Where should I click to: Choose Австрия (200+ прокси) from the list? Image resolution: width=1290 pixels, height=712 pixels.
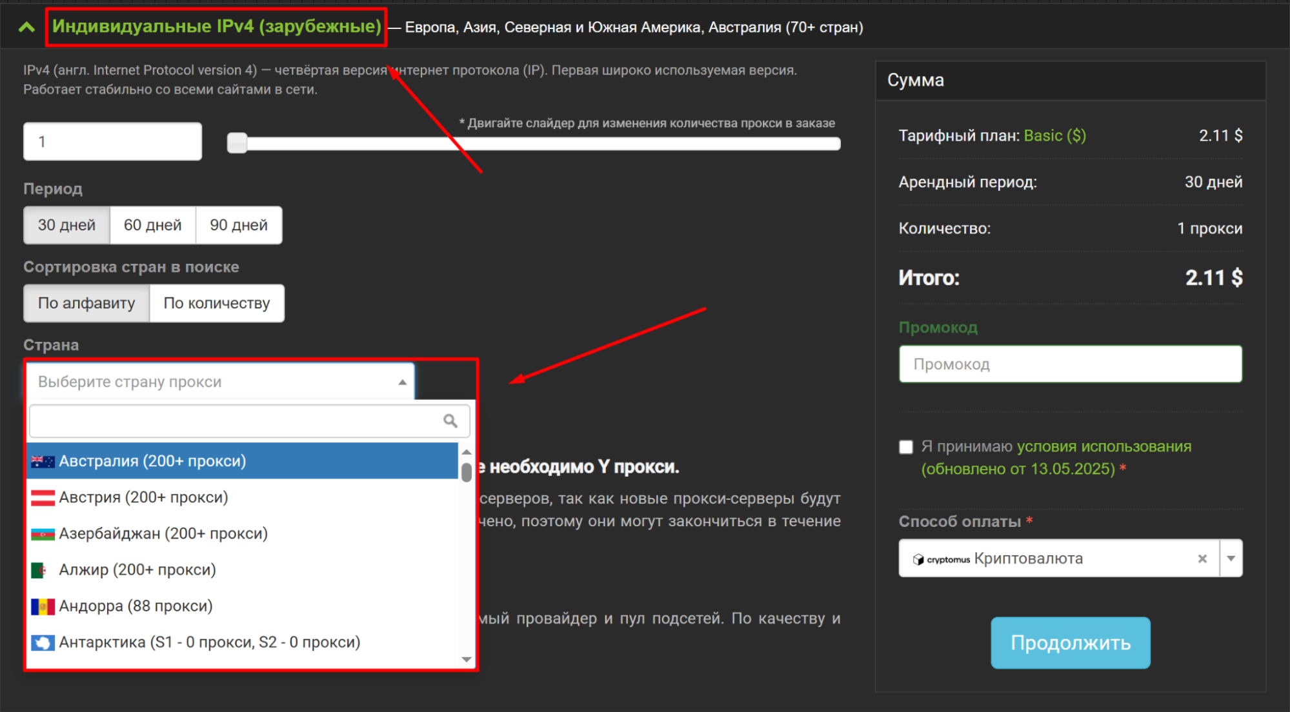(143, 497)
